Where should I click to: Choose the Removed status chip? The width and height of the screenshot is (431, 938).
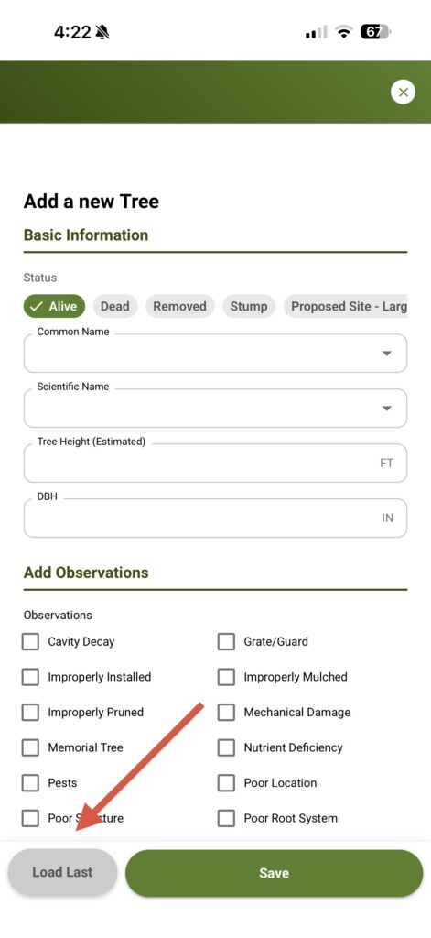click(x=179, y=306)
